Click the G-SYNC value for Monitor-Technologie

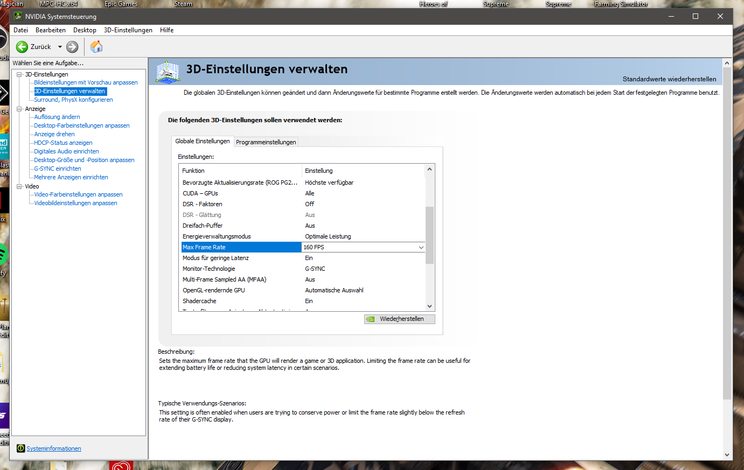coord(315,269)
